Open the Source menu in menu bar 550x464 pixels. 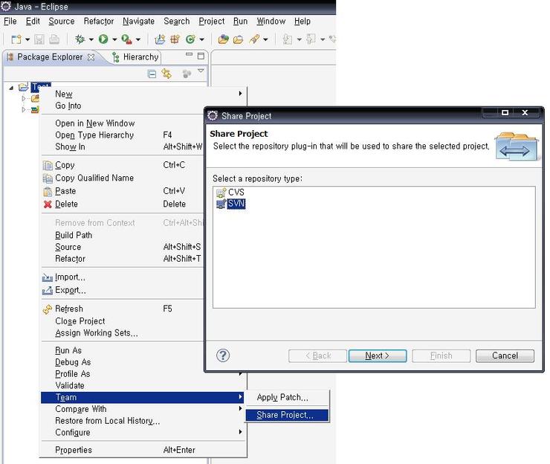point(62,22)
